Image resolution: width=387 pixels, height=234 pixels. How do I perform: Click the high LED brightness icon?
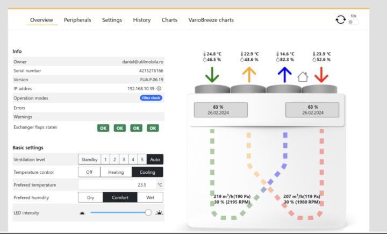[x=160, y=212]
